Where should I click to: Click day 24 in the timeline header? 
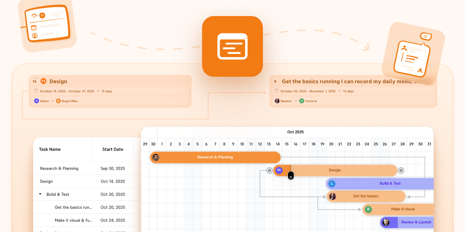click(367, 144)
